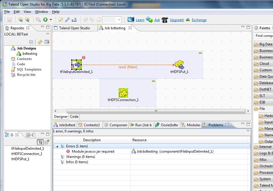Viewport: 273px width, 191px height.
Task: Open the Edit menu
Action: (17, 12)
